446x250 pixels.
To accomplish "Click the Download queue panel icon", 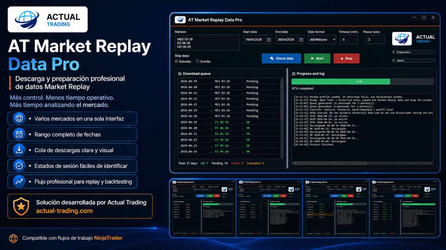I will coord(180,73).
